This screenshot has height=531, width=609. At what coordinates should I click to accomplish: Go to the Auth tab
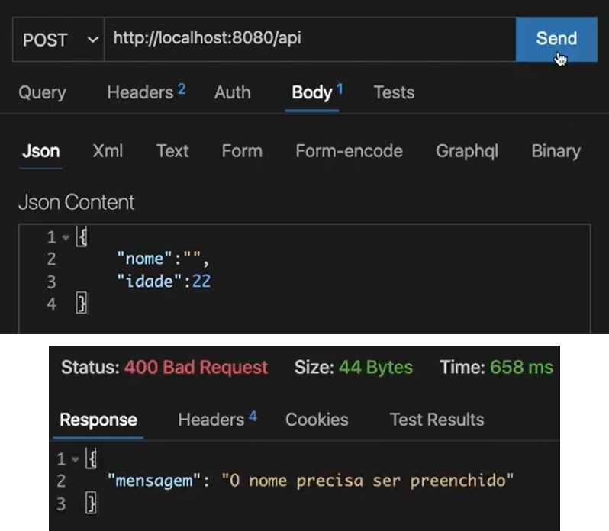[x=232, y=93]
